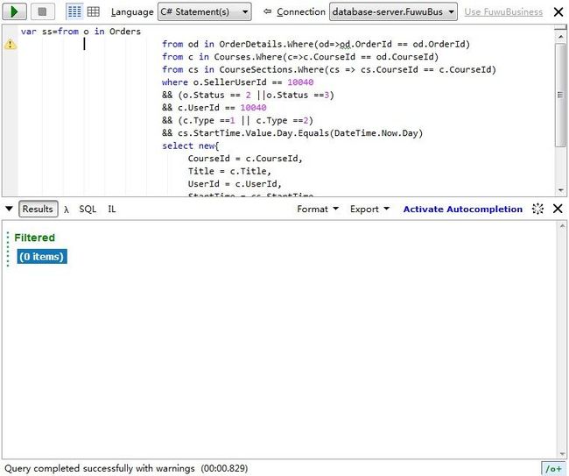Click the Use FuwuBusiness link

coord(503,12)
